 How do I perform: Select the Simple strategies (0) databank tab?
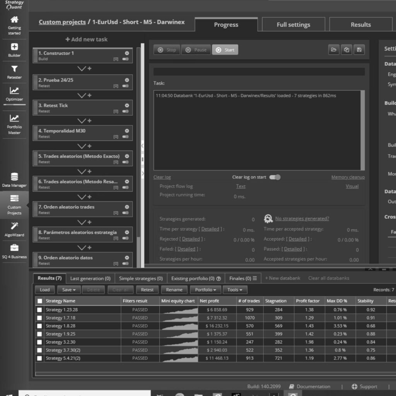(140, 278)
